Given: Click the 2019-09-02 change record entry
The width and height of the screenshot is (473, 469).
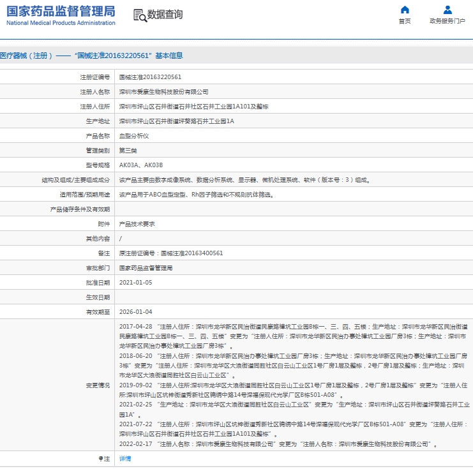Looking at the screenshot, I should [x=294, y=390].
